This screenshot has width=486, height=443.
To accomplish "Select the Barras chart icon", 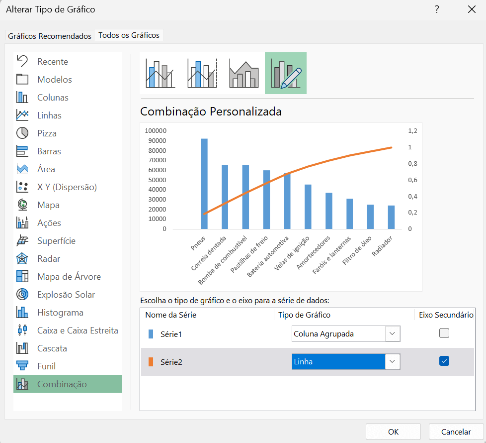I will 22,151.
